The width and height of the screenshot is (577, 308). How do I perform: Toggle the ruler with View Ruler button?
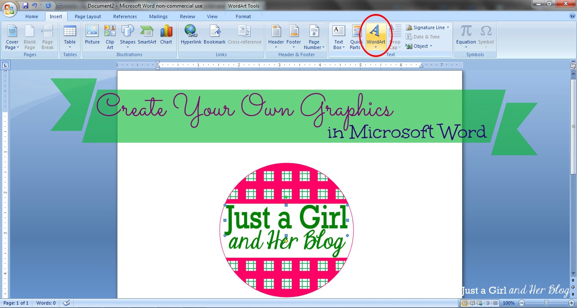pos(573,65)
